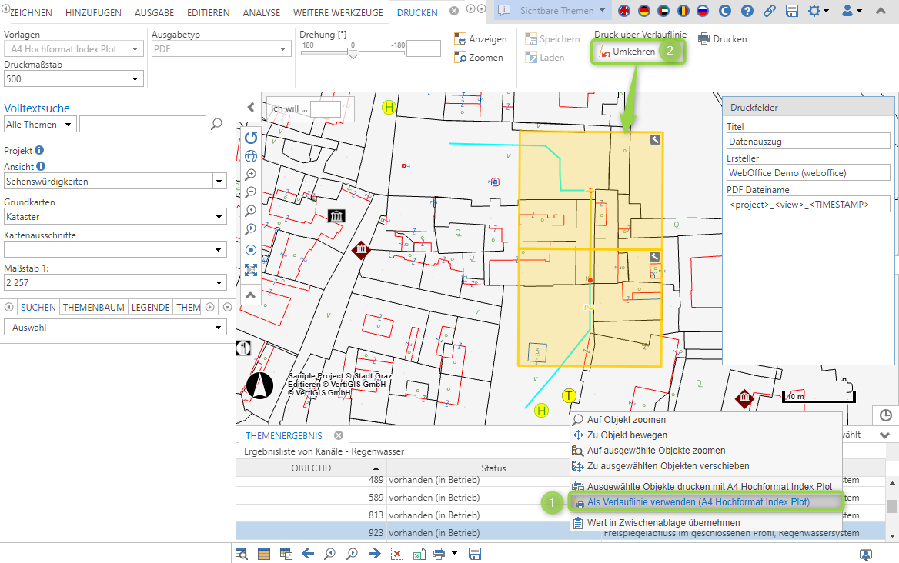Screen dimensions: 899x563
Task: Select the German flag language icon
Action: click(643, 11)
